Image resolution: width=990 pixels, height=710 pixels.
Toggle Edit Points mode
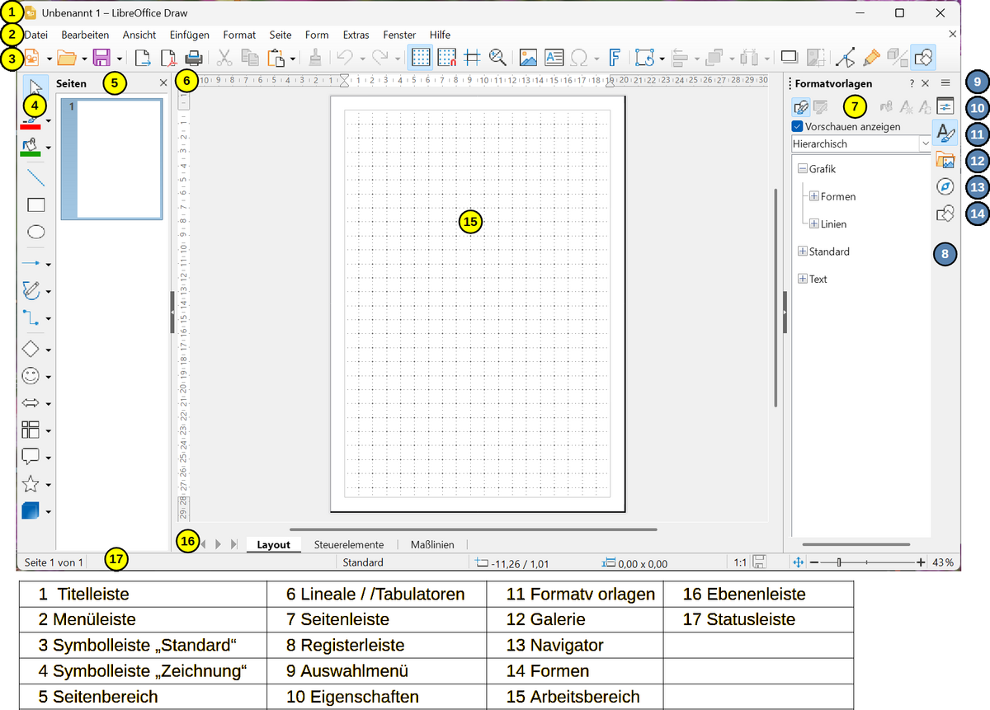(845, 58)
